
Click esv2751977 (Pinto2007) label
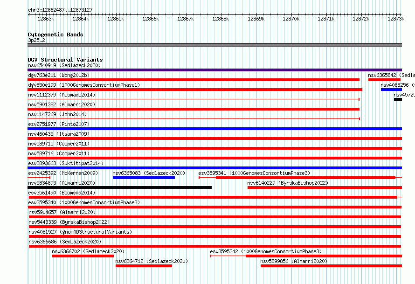tap(59, 124)
